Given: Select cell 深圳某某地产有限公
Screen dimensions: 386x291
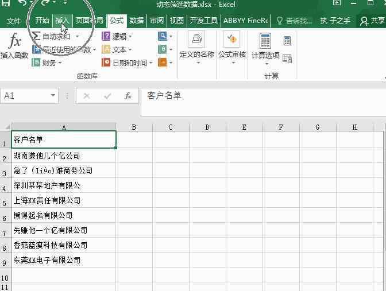Looking at the screenshot, I should pos(64,185).
